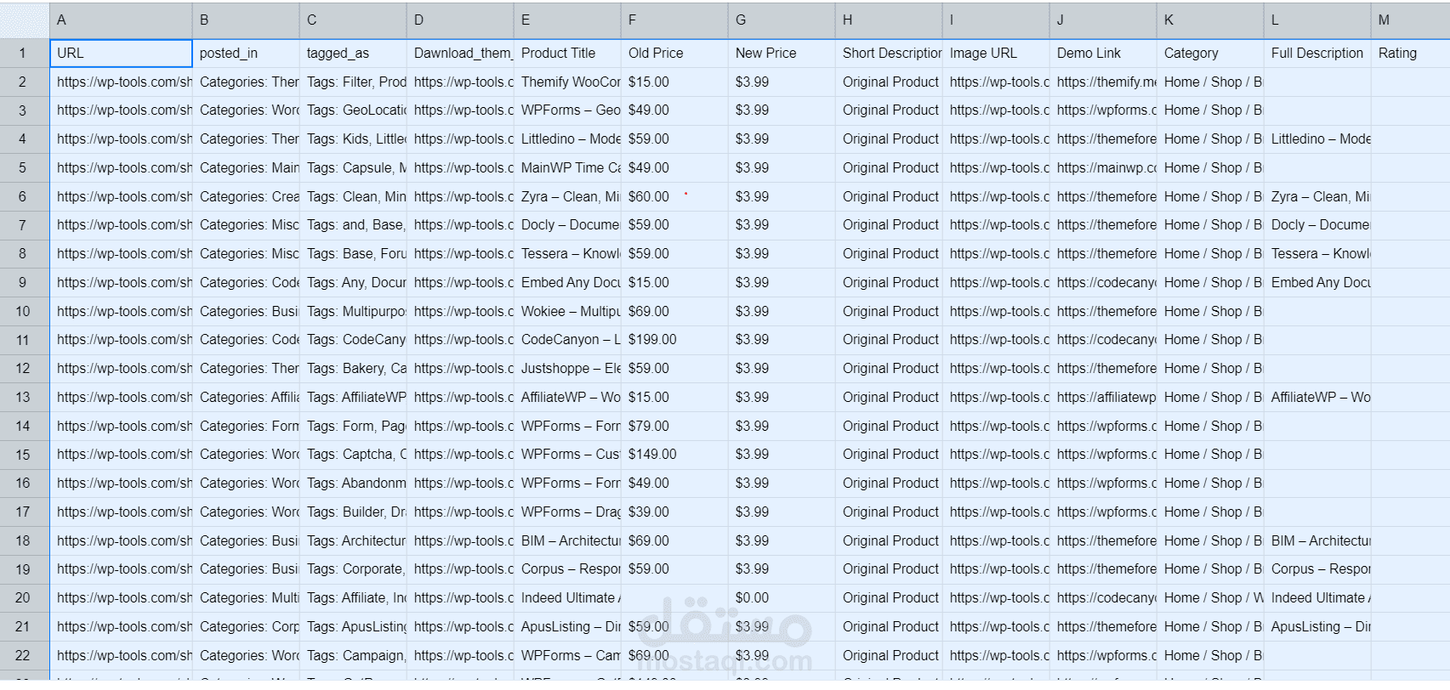The image size is (1450, 690).
Task: Select the $0.00 new price cell
Action: coord(782,598)
